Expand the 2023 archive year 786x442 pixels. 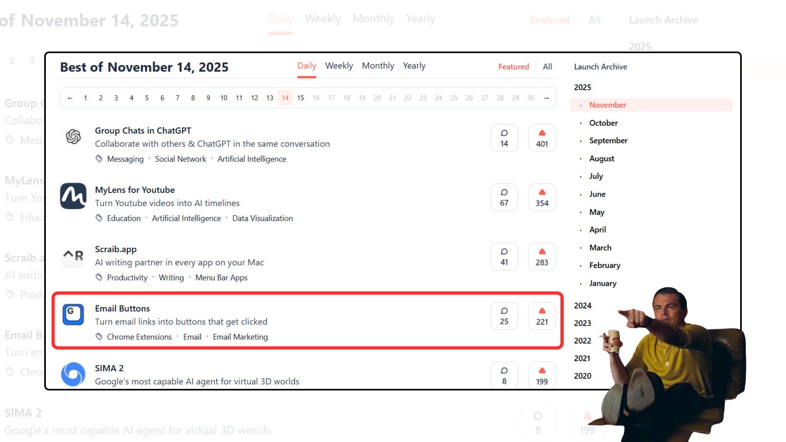tap(583, 323)
